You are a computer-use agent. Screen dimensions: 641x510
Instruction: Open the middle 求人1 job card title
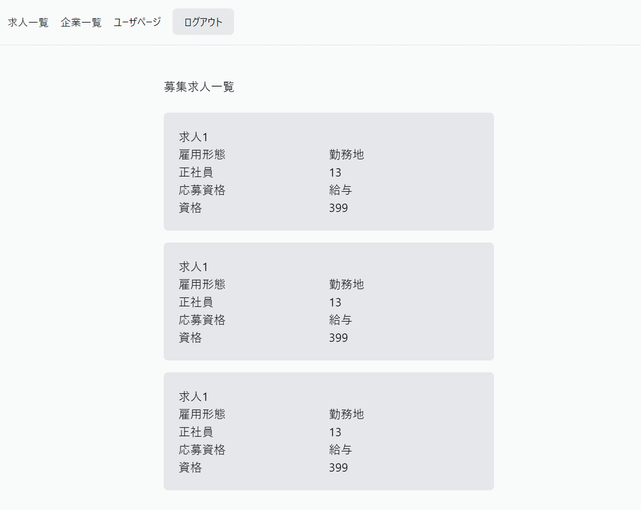(193, 267)
